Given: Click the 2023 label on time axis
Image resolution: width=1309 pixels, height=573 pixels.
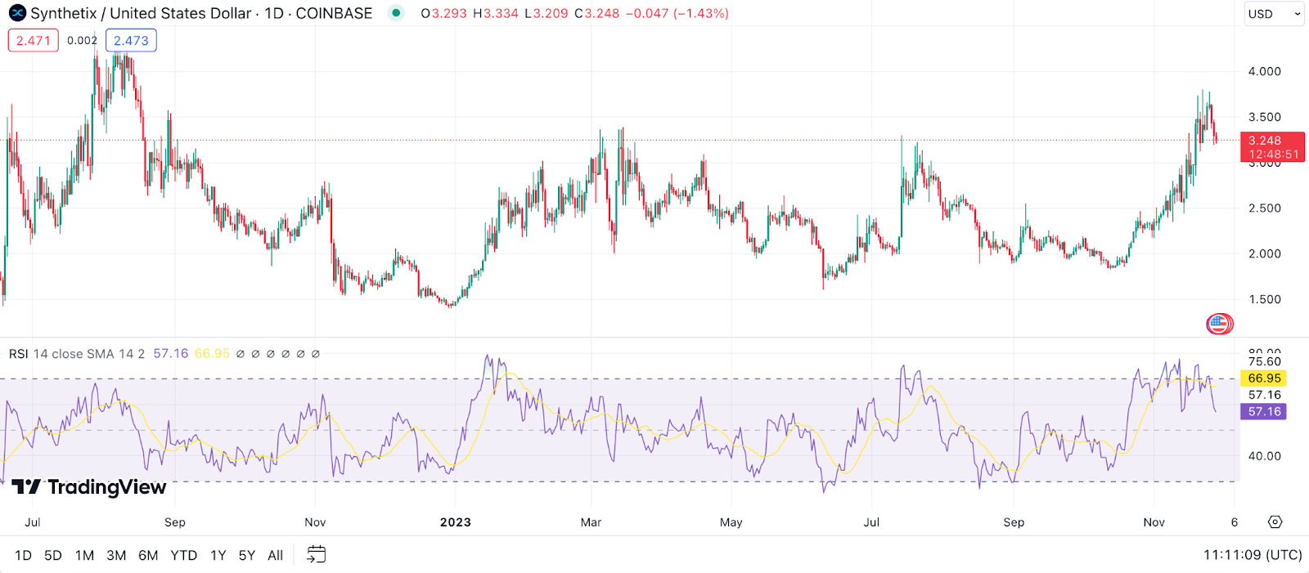Looking at the screenshot, I should click(456, 522).
